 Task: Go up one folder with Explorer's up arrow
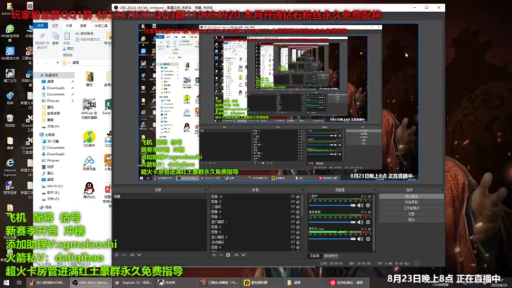point(58,62)
